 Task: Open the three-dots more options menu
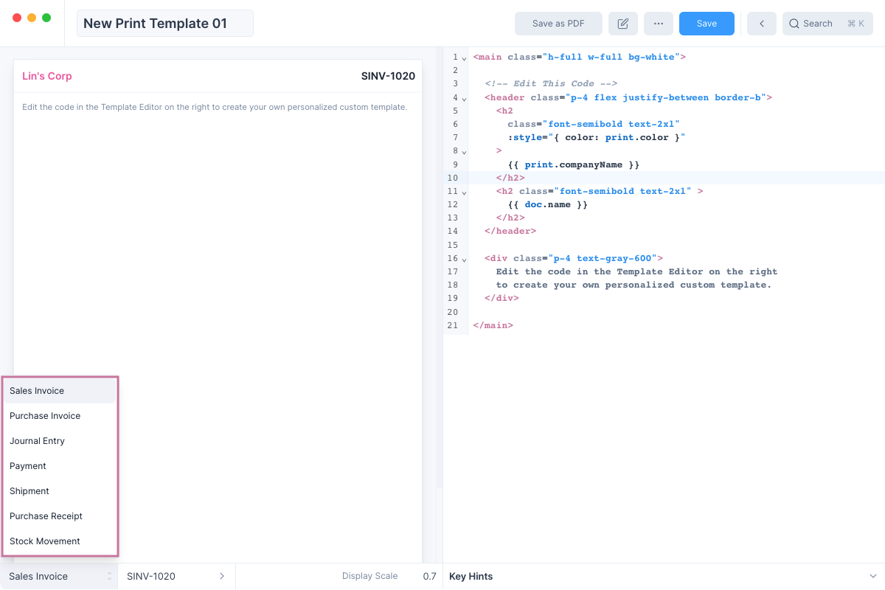pyautogui.click(x=658, y=24)
